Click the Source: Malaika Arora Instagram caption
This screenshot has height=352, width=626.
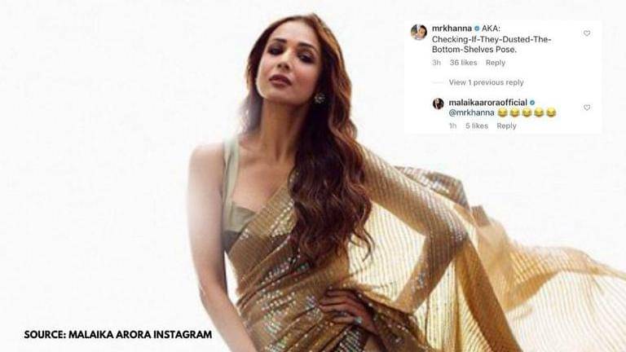(x=117, y=334)
